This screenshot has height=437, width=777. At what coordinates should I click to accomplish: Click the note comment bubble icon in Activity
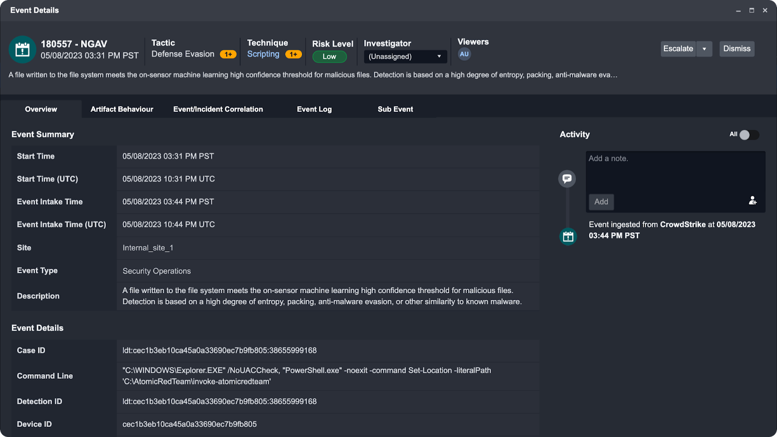567,179
